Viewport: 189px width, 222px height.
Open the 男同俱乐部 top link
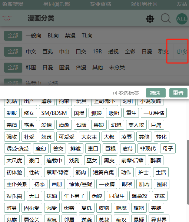click(57, 4)
